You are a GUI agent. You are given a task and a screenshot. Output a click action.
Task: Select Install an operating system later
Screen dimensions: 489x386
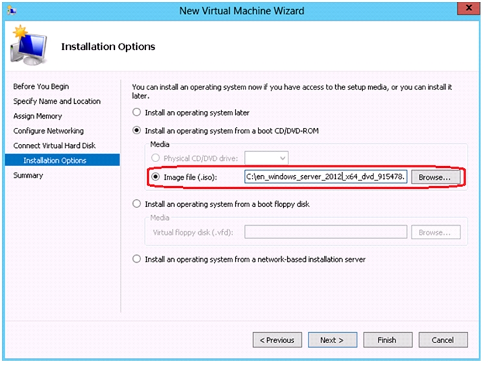pyautogui.click(x=136, y=112)
